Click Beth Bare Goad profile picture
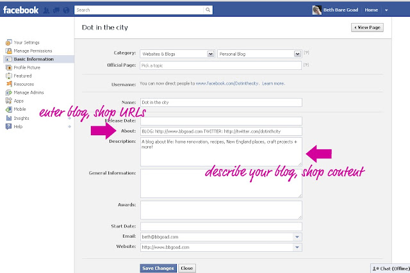 pyautogui.click(x=316, y=10)
